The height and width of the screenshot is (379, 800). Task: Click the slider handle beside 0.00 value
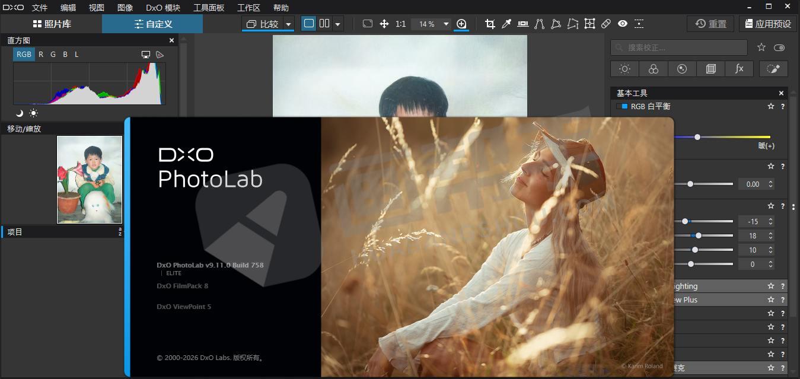690,184
